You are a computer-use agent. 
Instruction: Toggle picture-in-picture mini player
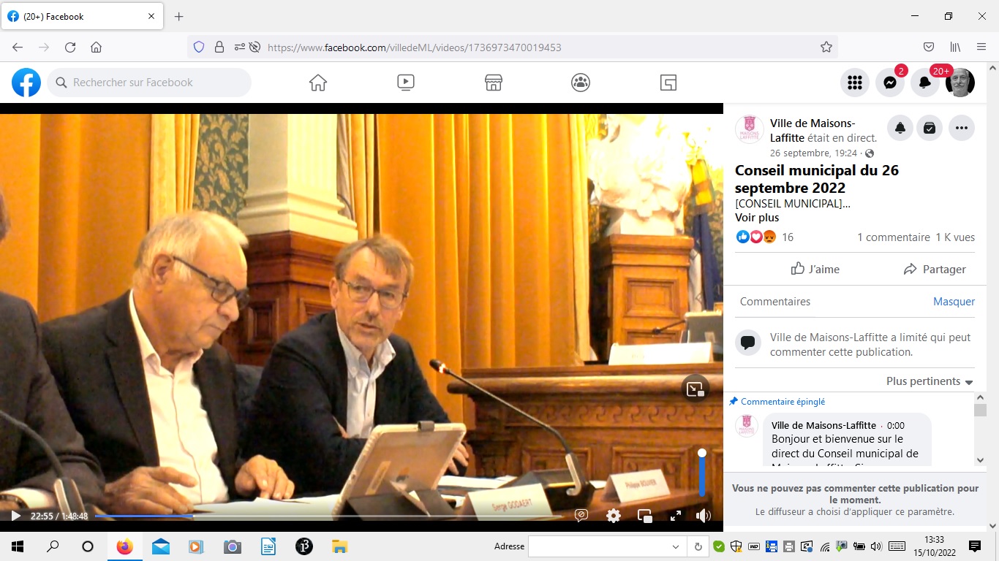[x=645, y=516]
